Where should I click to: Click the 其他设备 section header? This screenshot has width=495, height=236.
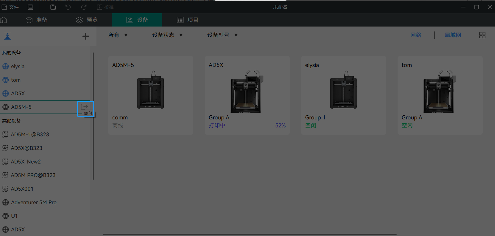11,121
